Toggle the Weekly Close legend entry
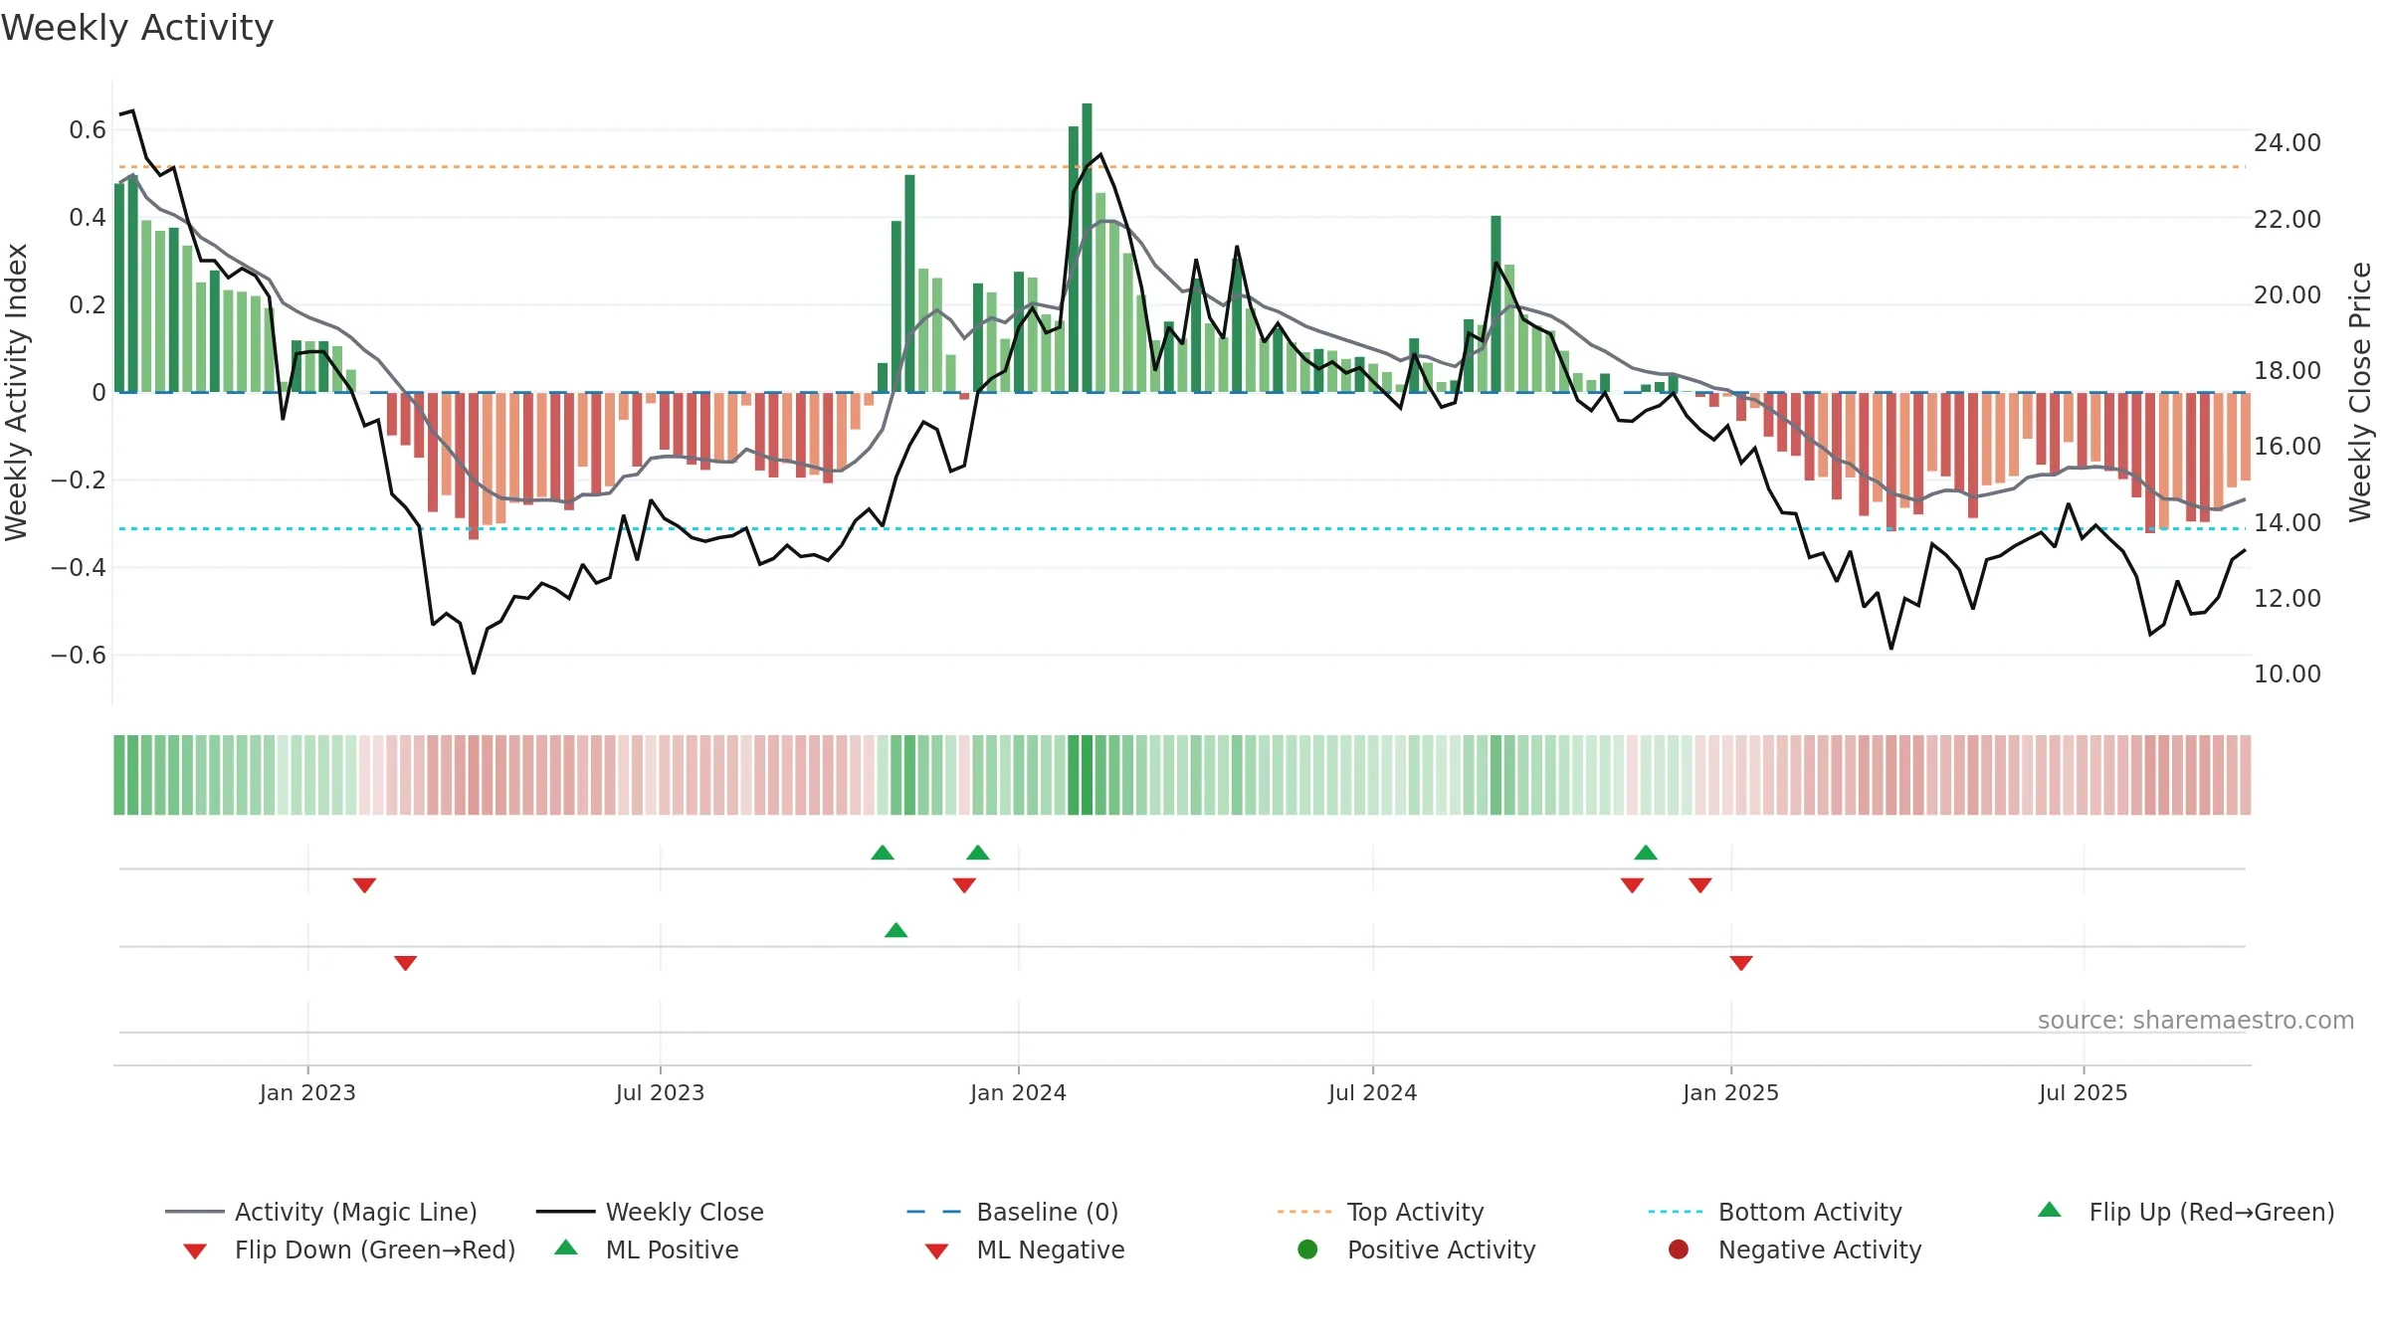The width and height of the screenshot is (2388, 1343). (x=650, y=1212)
